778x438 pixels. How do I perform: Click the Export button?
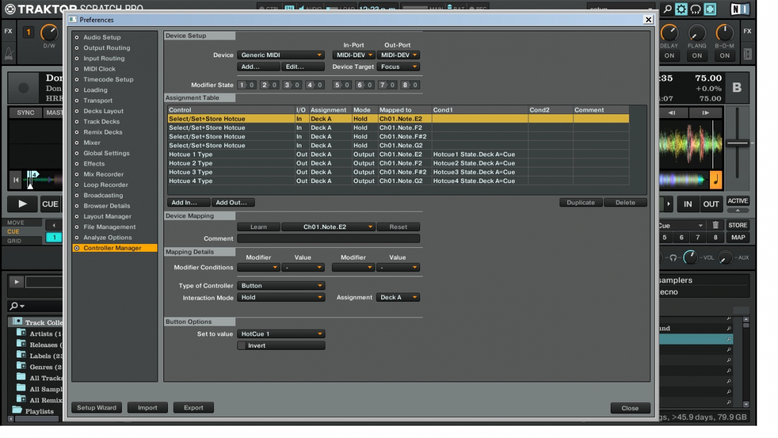[x=193, y=408]
